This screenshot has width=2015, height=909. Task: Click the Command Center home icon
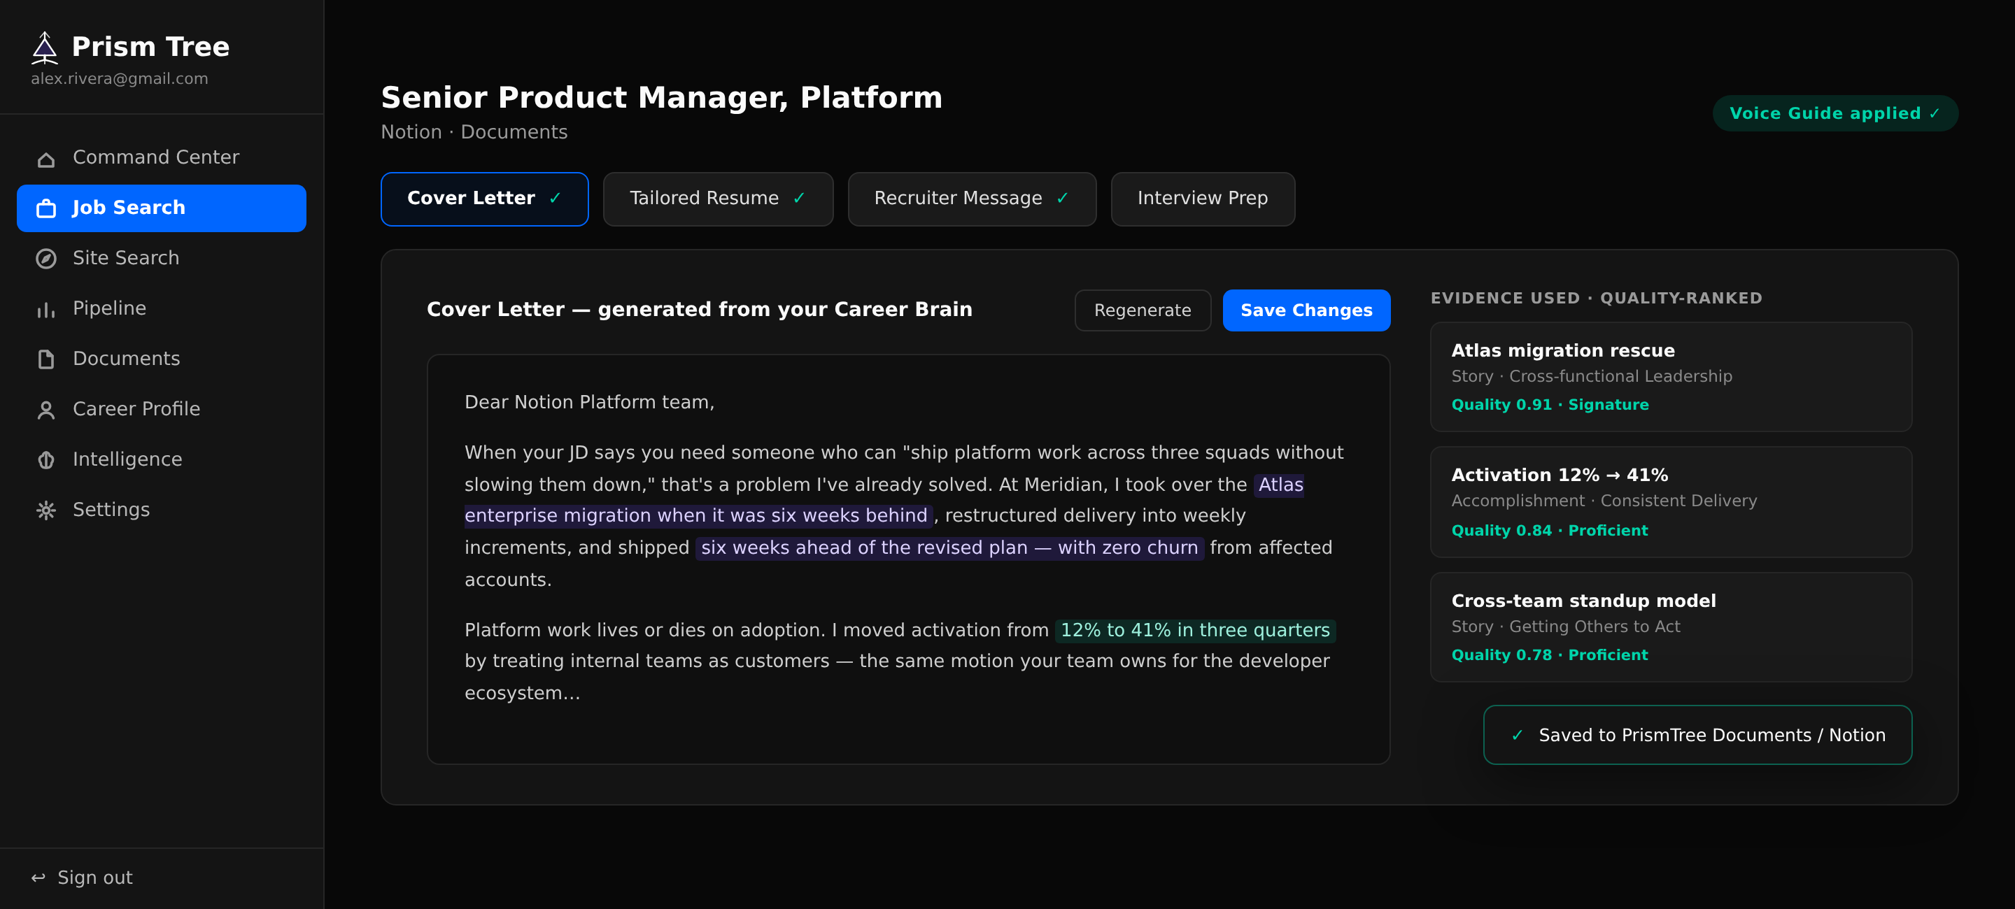(46, 159)
